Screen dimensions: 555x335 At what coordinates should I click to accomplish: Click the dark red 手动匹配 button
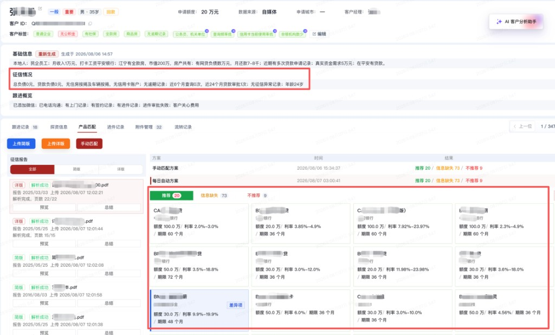point(89,144)
